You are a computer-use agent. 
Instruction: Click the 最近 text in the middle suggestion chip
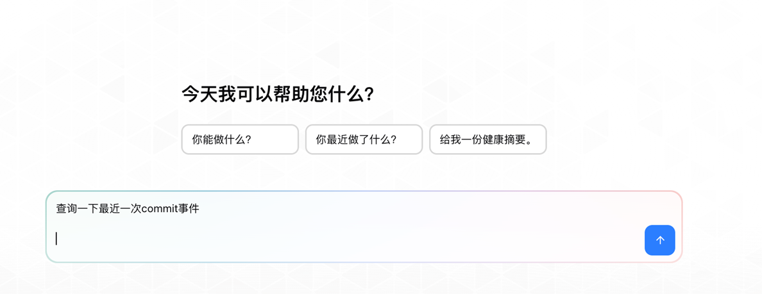337,139
